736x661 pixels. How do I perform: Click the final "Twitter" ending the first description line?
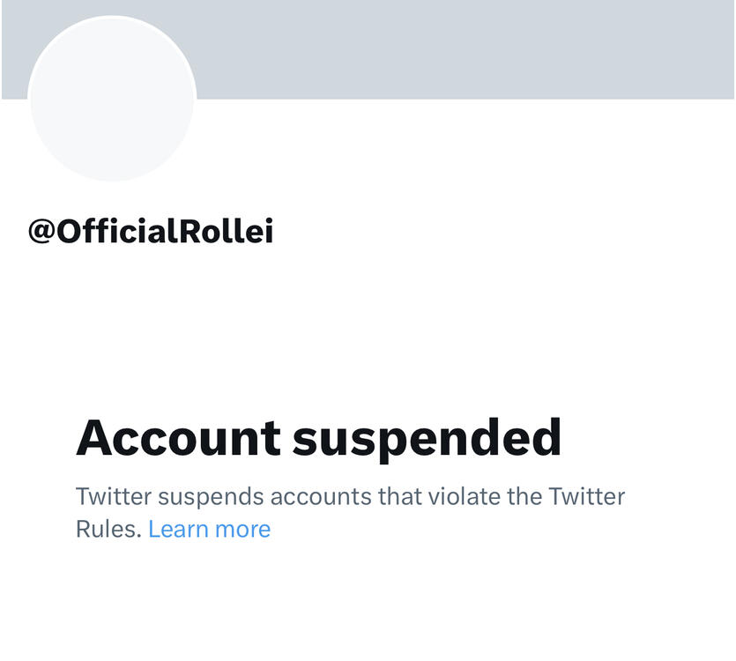587,496
